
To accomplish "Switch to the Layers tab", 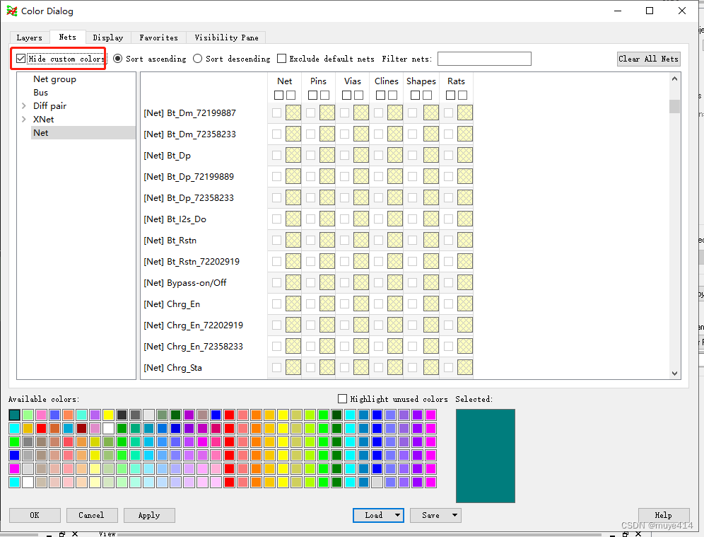I will point(29,37).
